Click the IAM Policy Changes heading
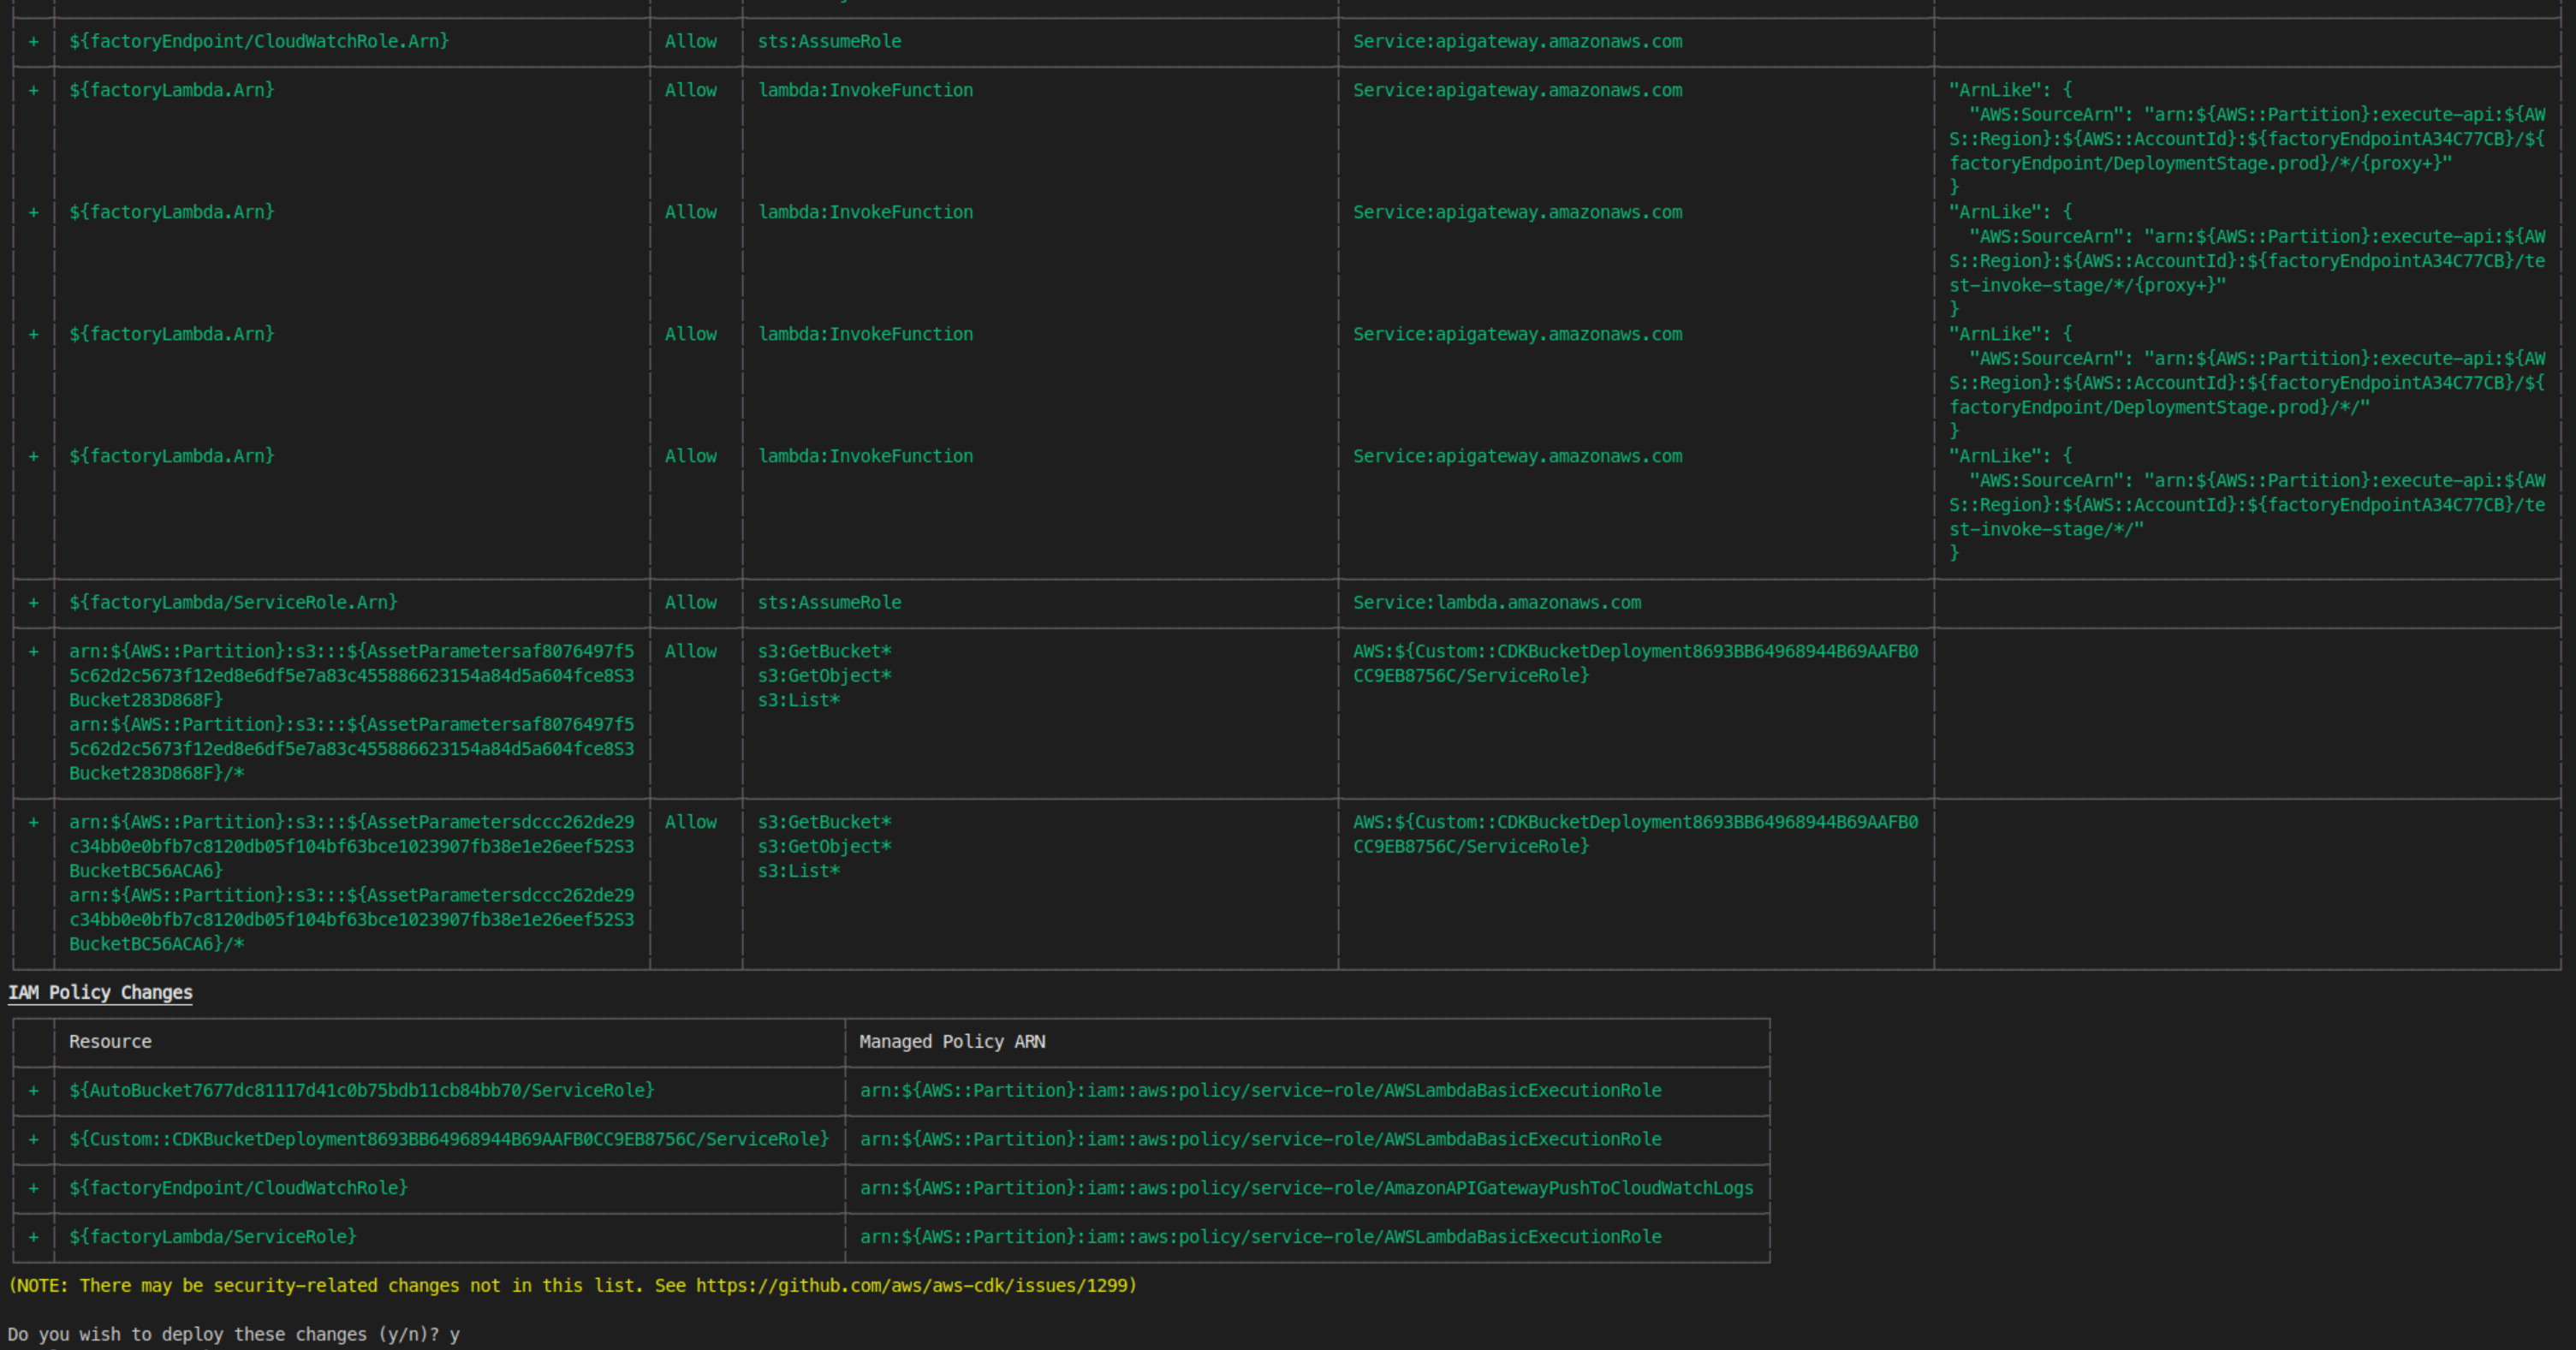The height and width of the screenshot is (1350, 2576). (x=100, y=992)
